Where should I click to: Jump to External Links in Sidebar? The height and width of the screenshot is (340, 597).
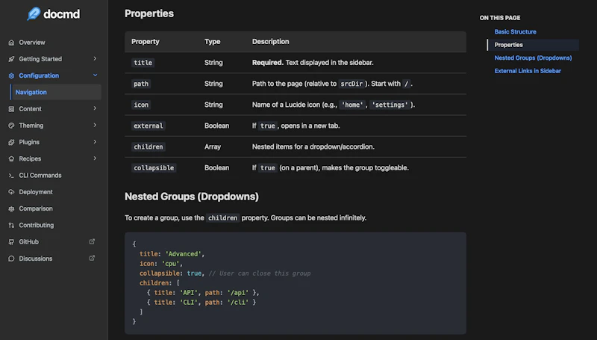528,71
